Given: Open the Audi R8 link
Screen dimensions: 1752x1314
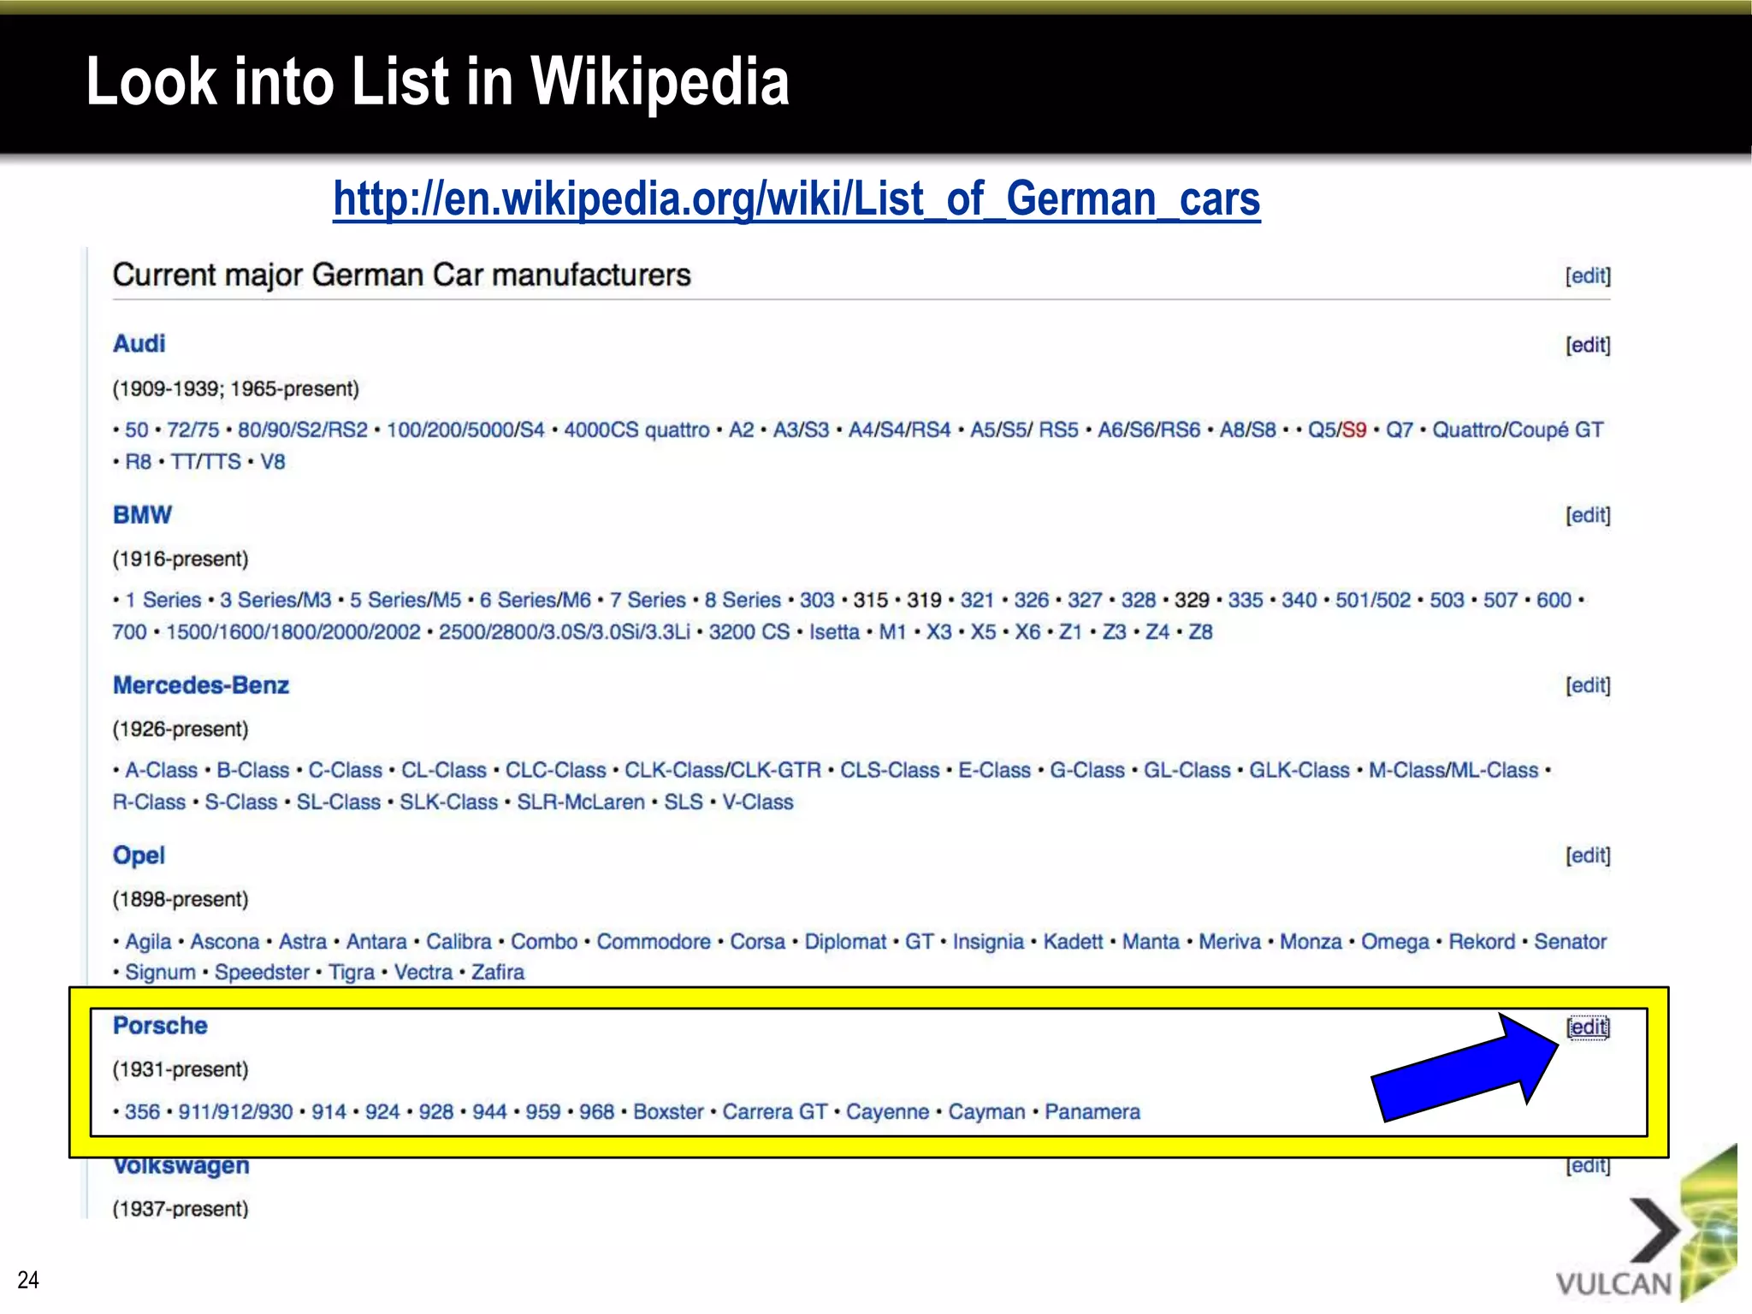Looking at the screenshot, I should pos(138,462).
